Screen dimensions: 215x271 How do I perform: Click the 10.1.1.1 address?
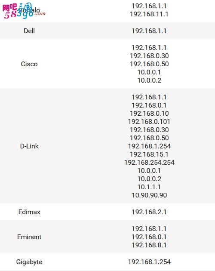(149, 187)
